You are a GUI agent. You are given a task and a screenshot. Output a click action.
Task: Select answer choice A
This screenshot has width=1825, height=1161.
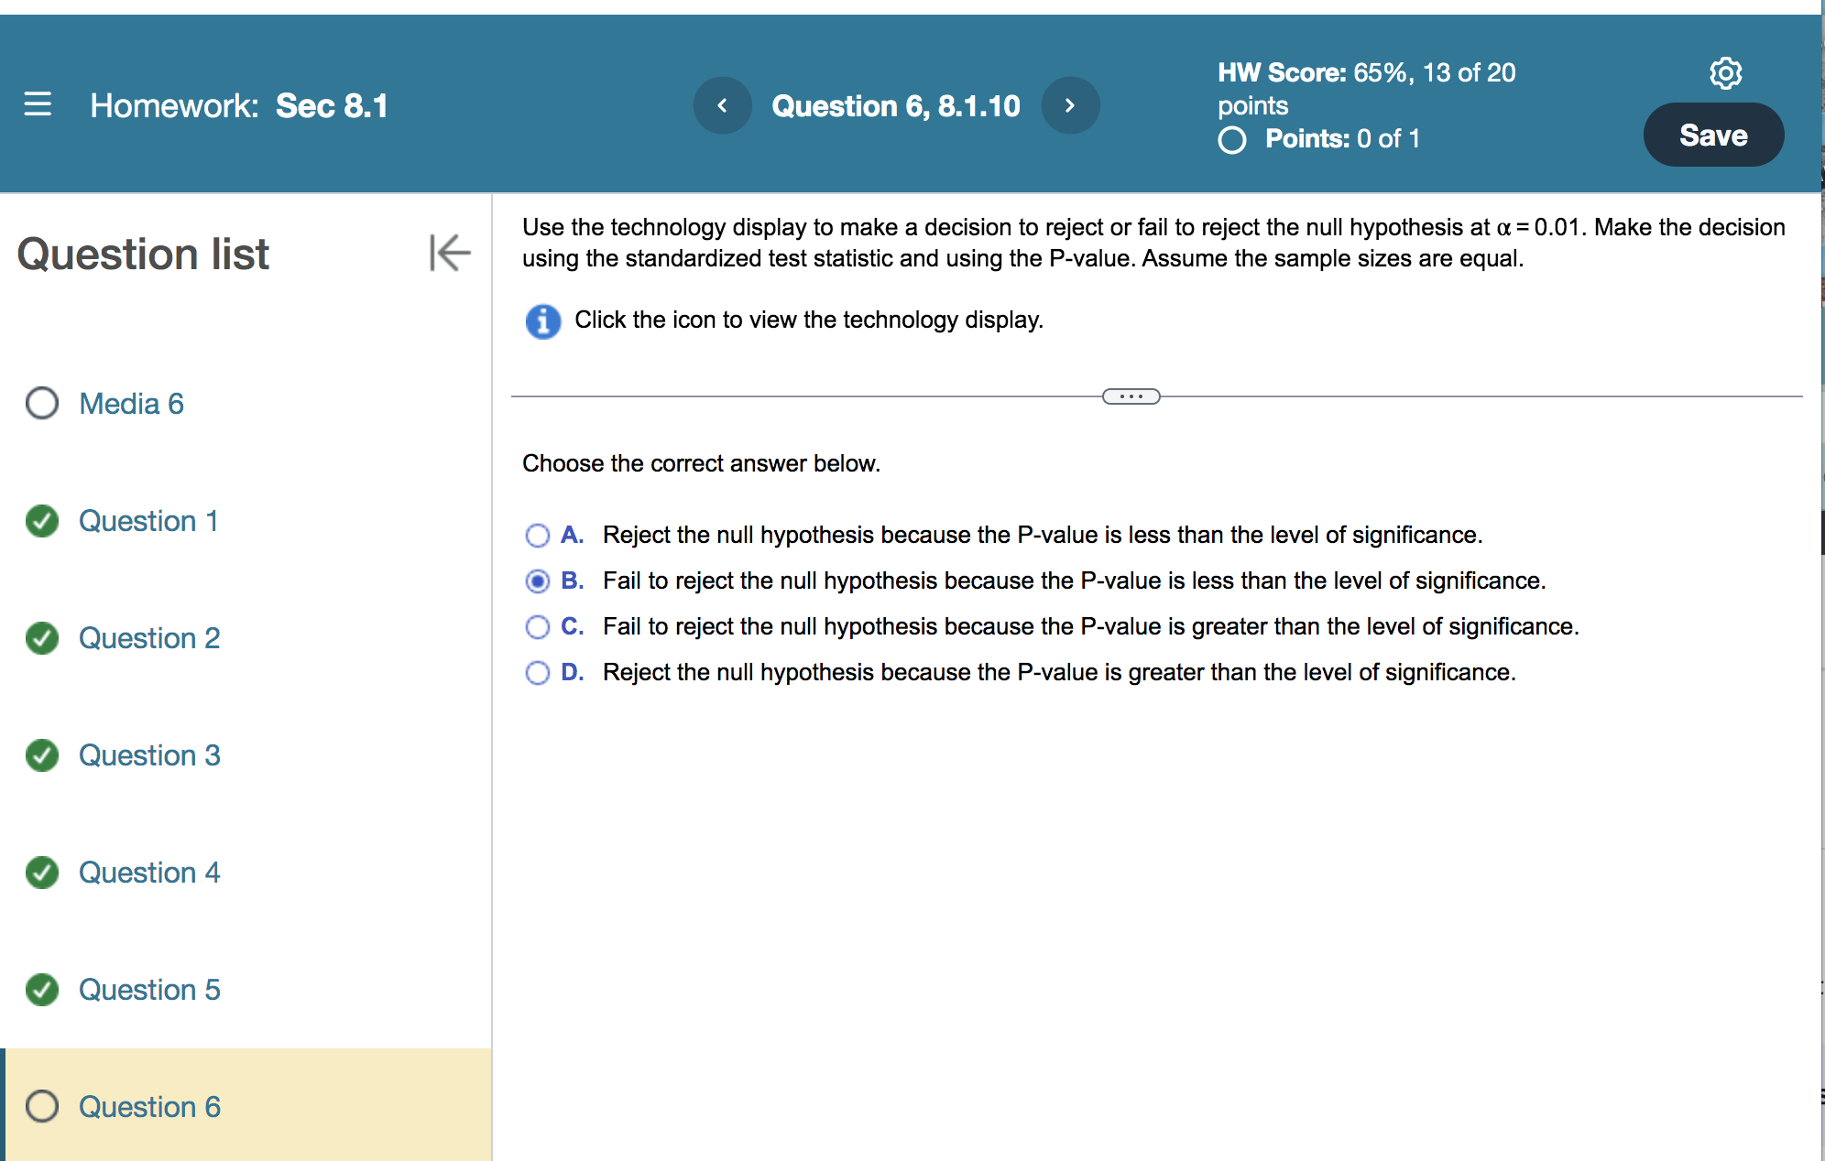coord(537,535)
